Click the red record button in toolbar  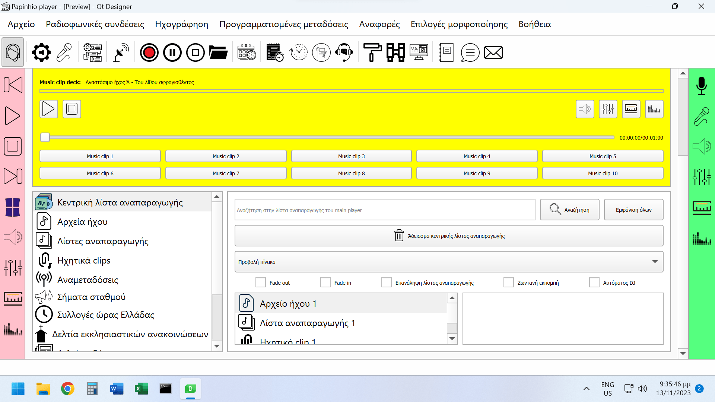[149, 52]
